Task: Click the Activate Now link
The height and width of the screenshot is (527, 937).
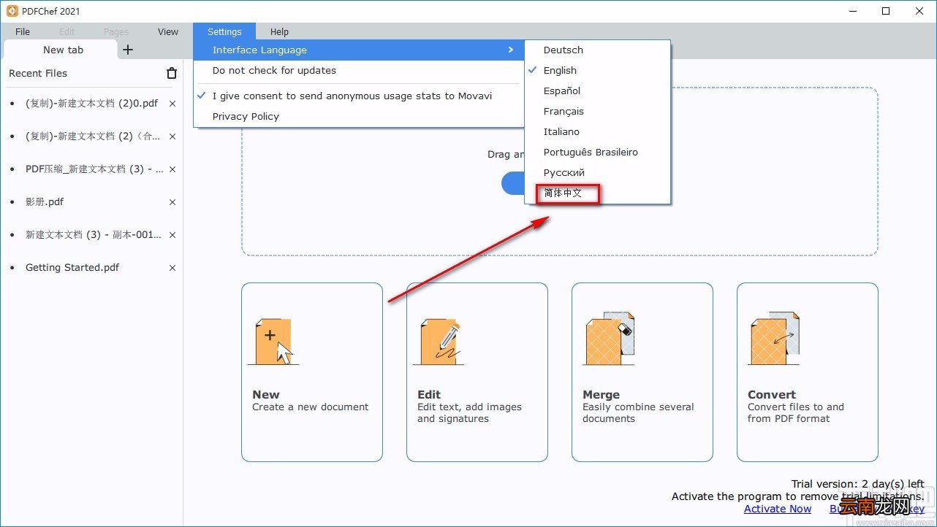Action: tap(778, 509)
